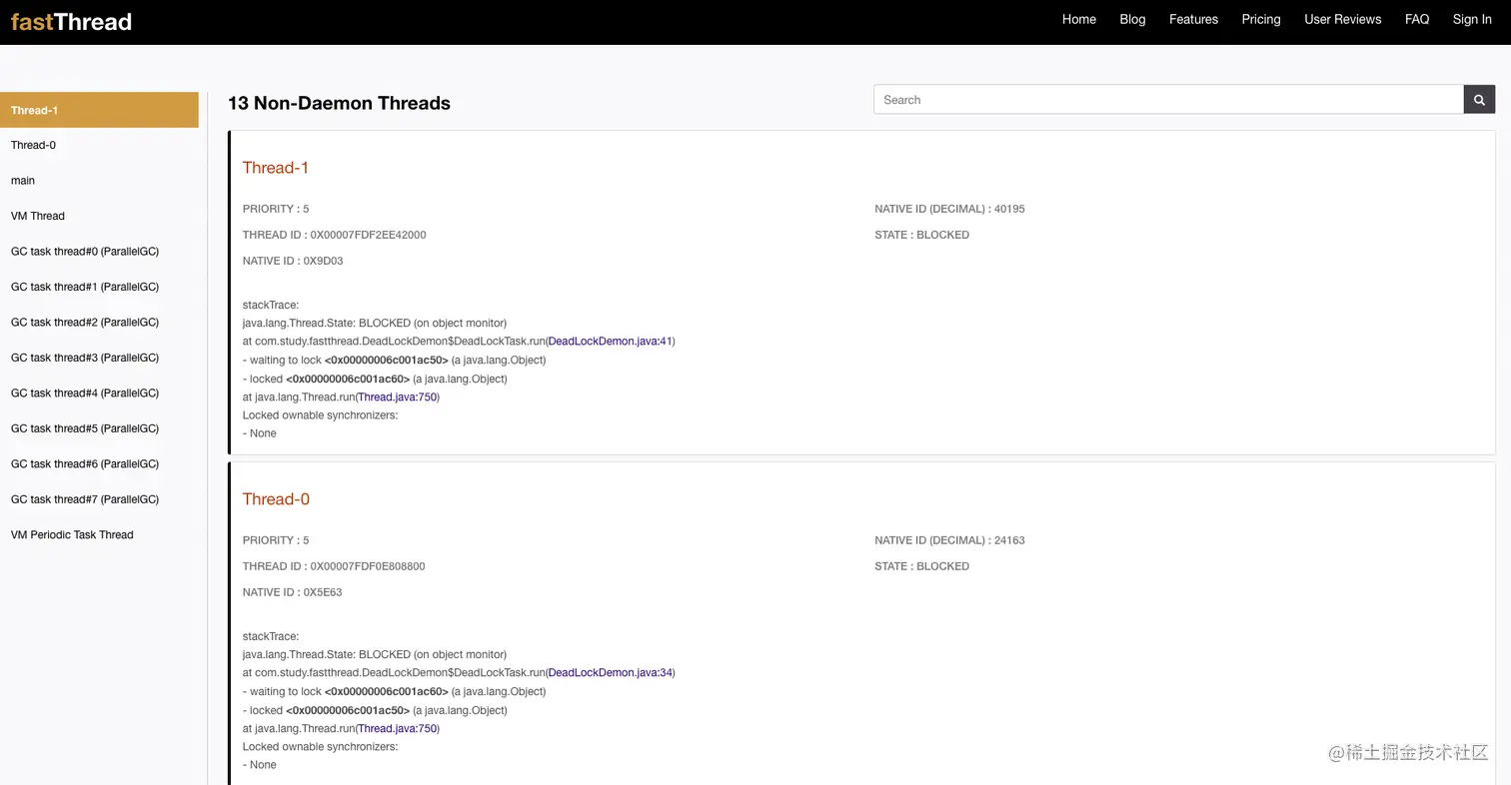Click the search magnifier button

tap(1479, 100)
